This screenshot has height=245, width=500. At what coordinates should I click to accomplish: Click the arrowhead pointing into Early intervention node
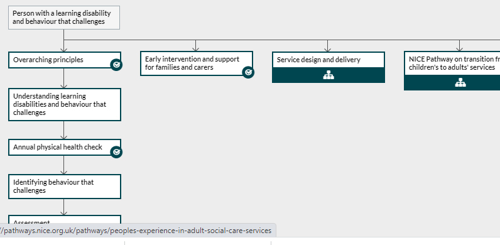[x=196, y=48]
